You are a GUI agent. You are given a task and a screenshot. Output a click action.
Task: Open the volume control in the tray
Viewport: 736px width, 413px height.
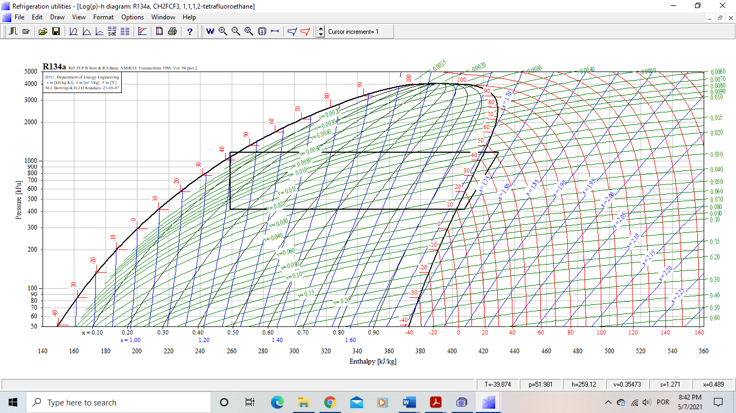[647, 402]
